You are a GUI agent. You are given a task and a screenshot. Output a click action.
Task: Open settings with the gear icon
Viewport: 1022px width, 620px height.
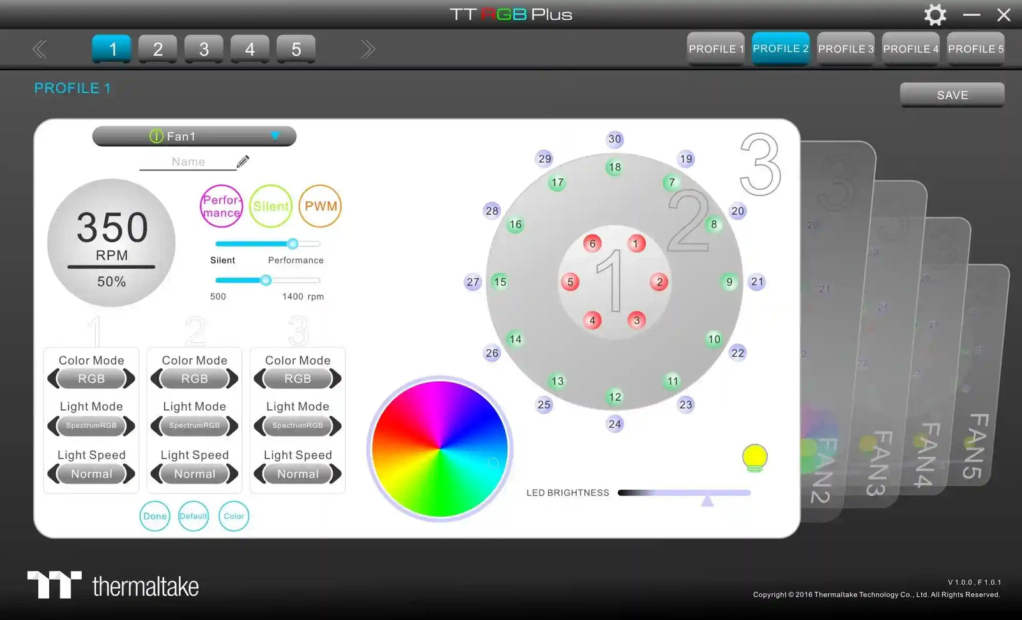935,15
